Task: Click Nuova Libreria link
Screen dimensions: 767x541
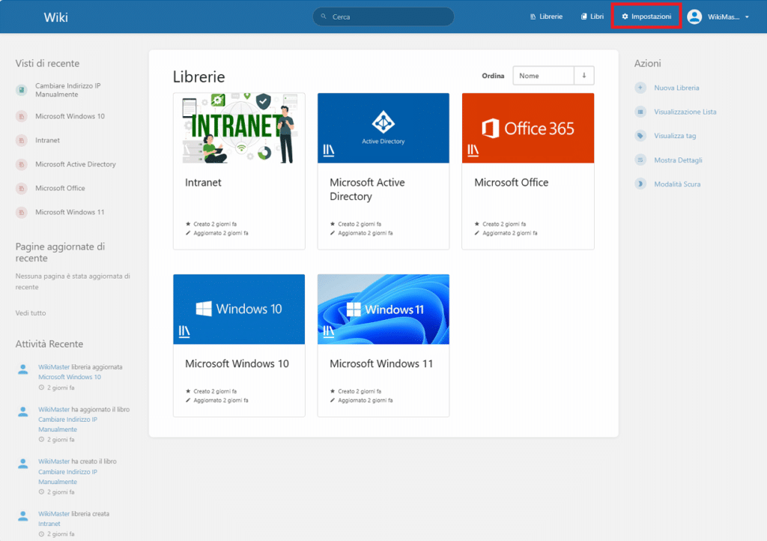Action: pyautogui.click(x=676, y=88)
